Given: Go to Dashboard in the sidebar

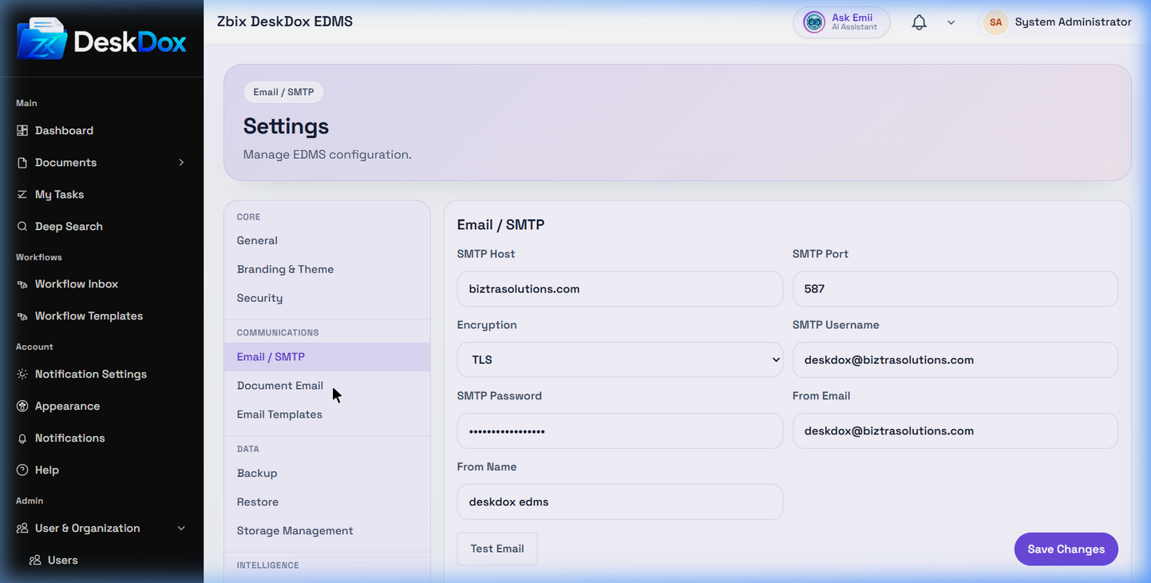Looking at the screenshot, I should [64, 130].
